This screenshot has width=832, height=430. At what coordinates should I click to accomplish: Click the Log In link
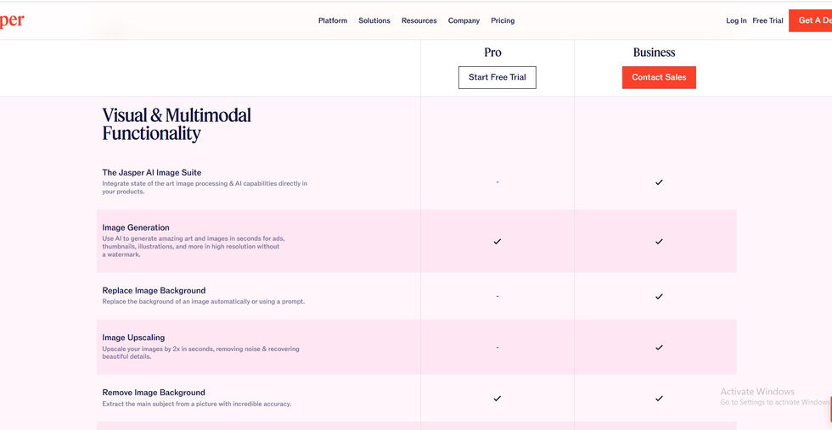pos(736,20)
